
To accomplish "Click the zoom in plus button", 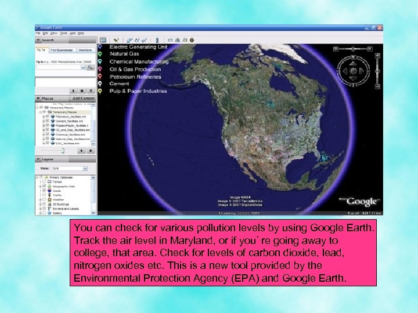I will point(377,56).
